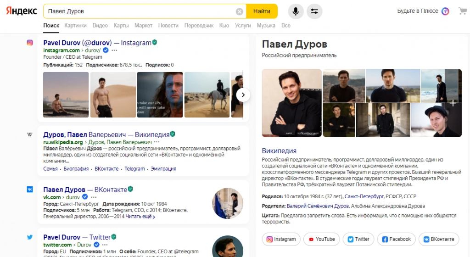Click the Twitter social button in side panel
This screenshot has height=257, width=470.
click(x=358, y=239)
